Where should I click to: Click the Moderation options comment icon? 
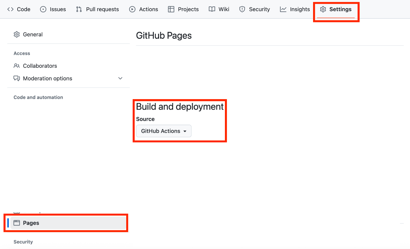coord(17,78)
